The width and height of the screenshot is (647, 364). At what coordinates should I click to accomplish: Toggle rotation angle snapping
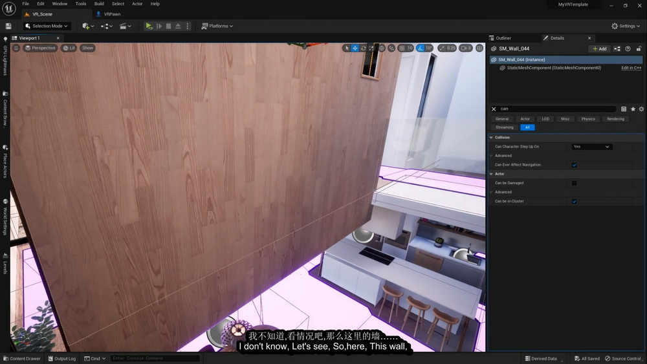coord(420,48)
